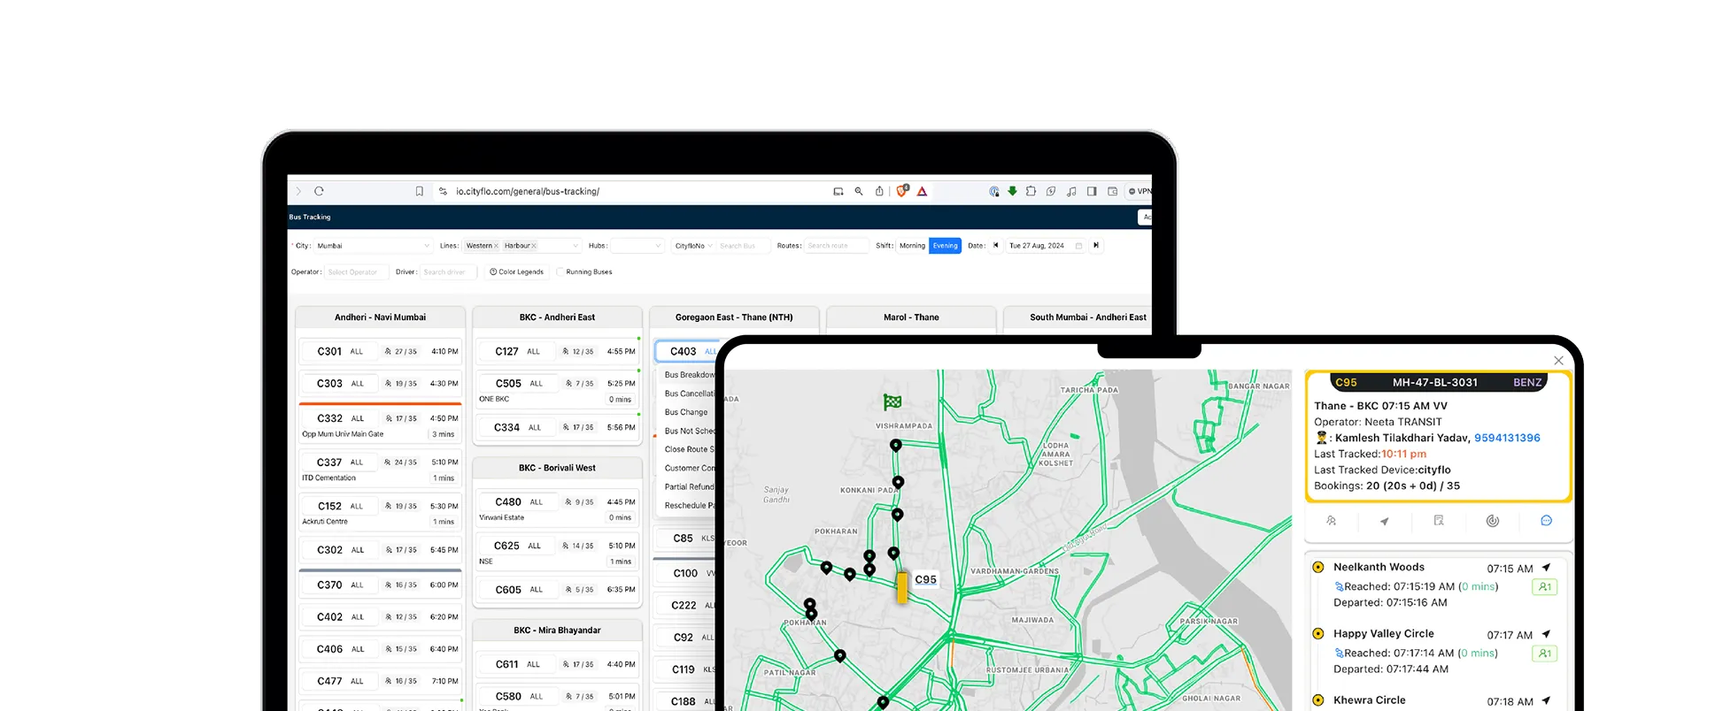Click navigation arrow beside Happy Valley Circle
Screen dimensions: 1715x711
[x=1546, y=634]
